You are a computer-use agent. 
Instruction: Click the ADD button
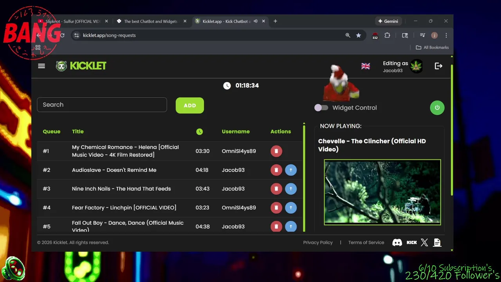[x=190, y=105]
